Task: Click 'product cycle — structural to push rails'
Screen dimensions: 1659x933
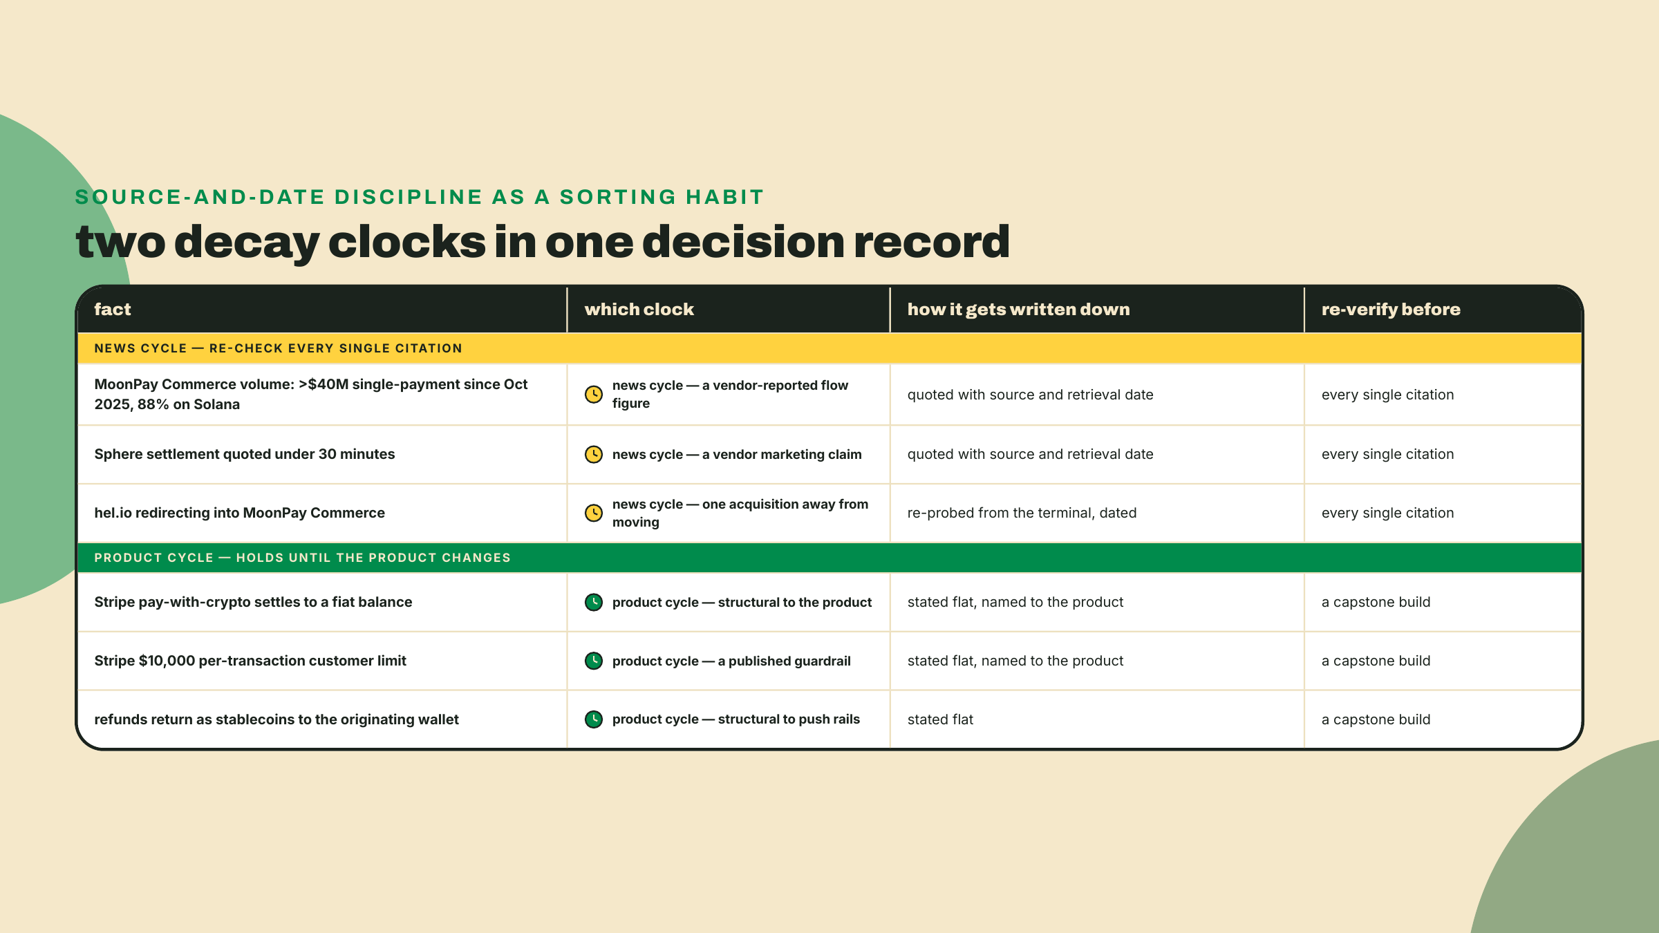Action: click(736, 719)
